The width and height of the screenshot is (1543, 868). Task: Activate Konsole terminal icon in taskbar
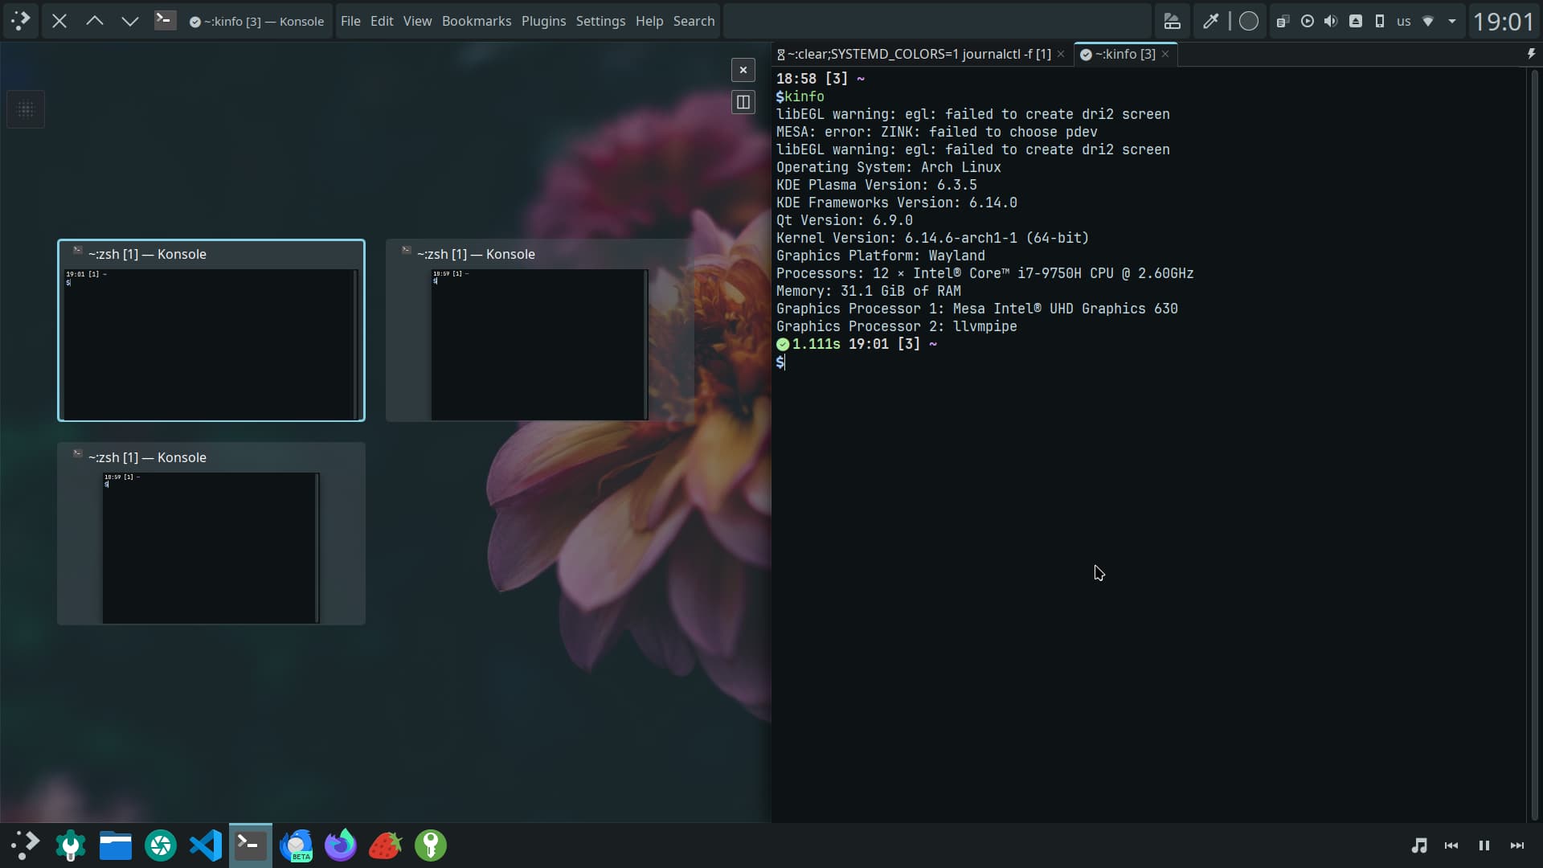[x=251, y=845]
